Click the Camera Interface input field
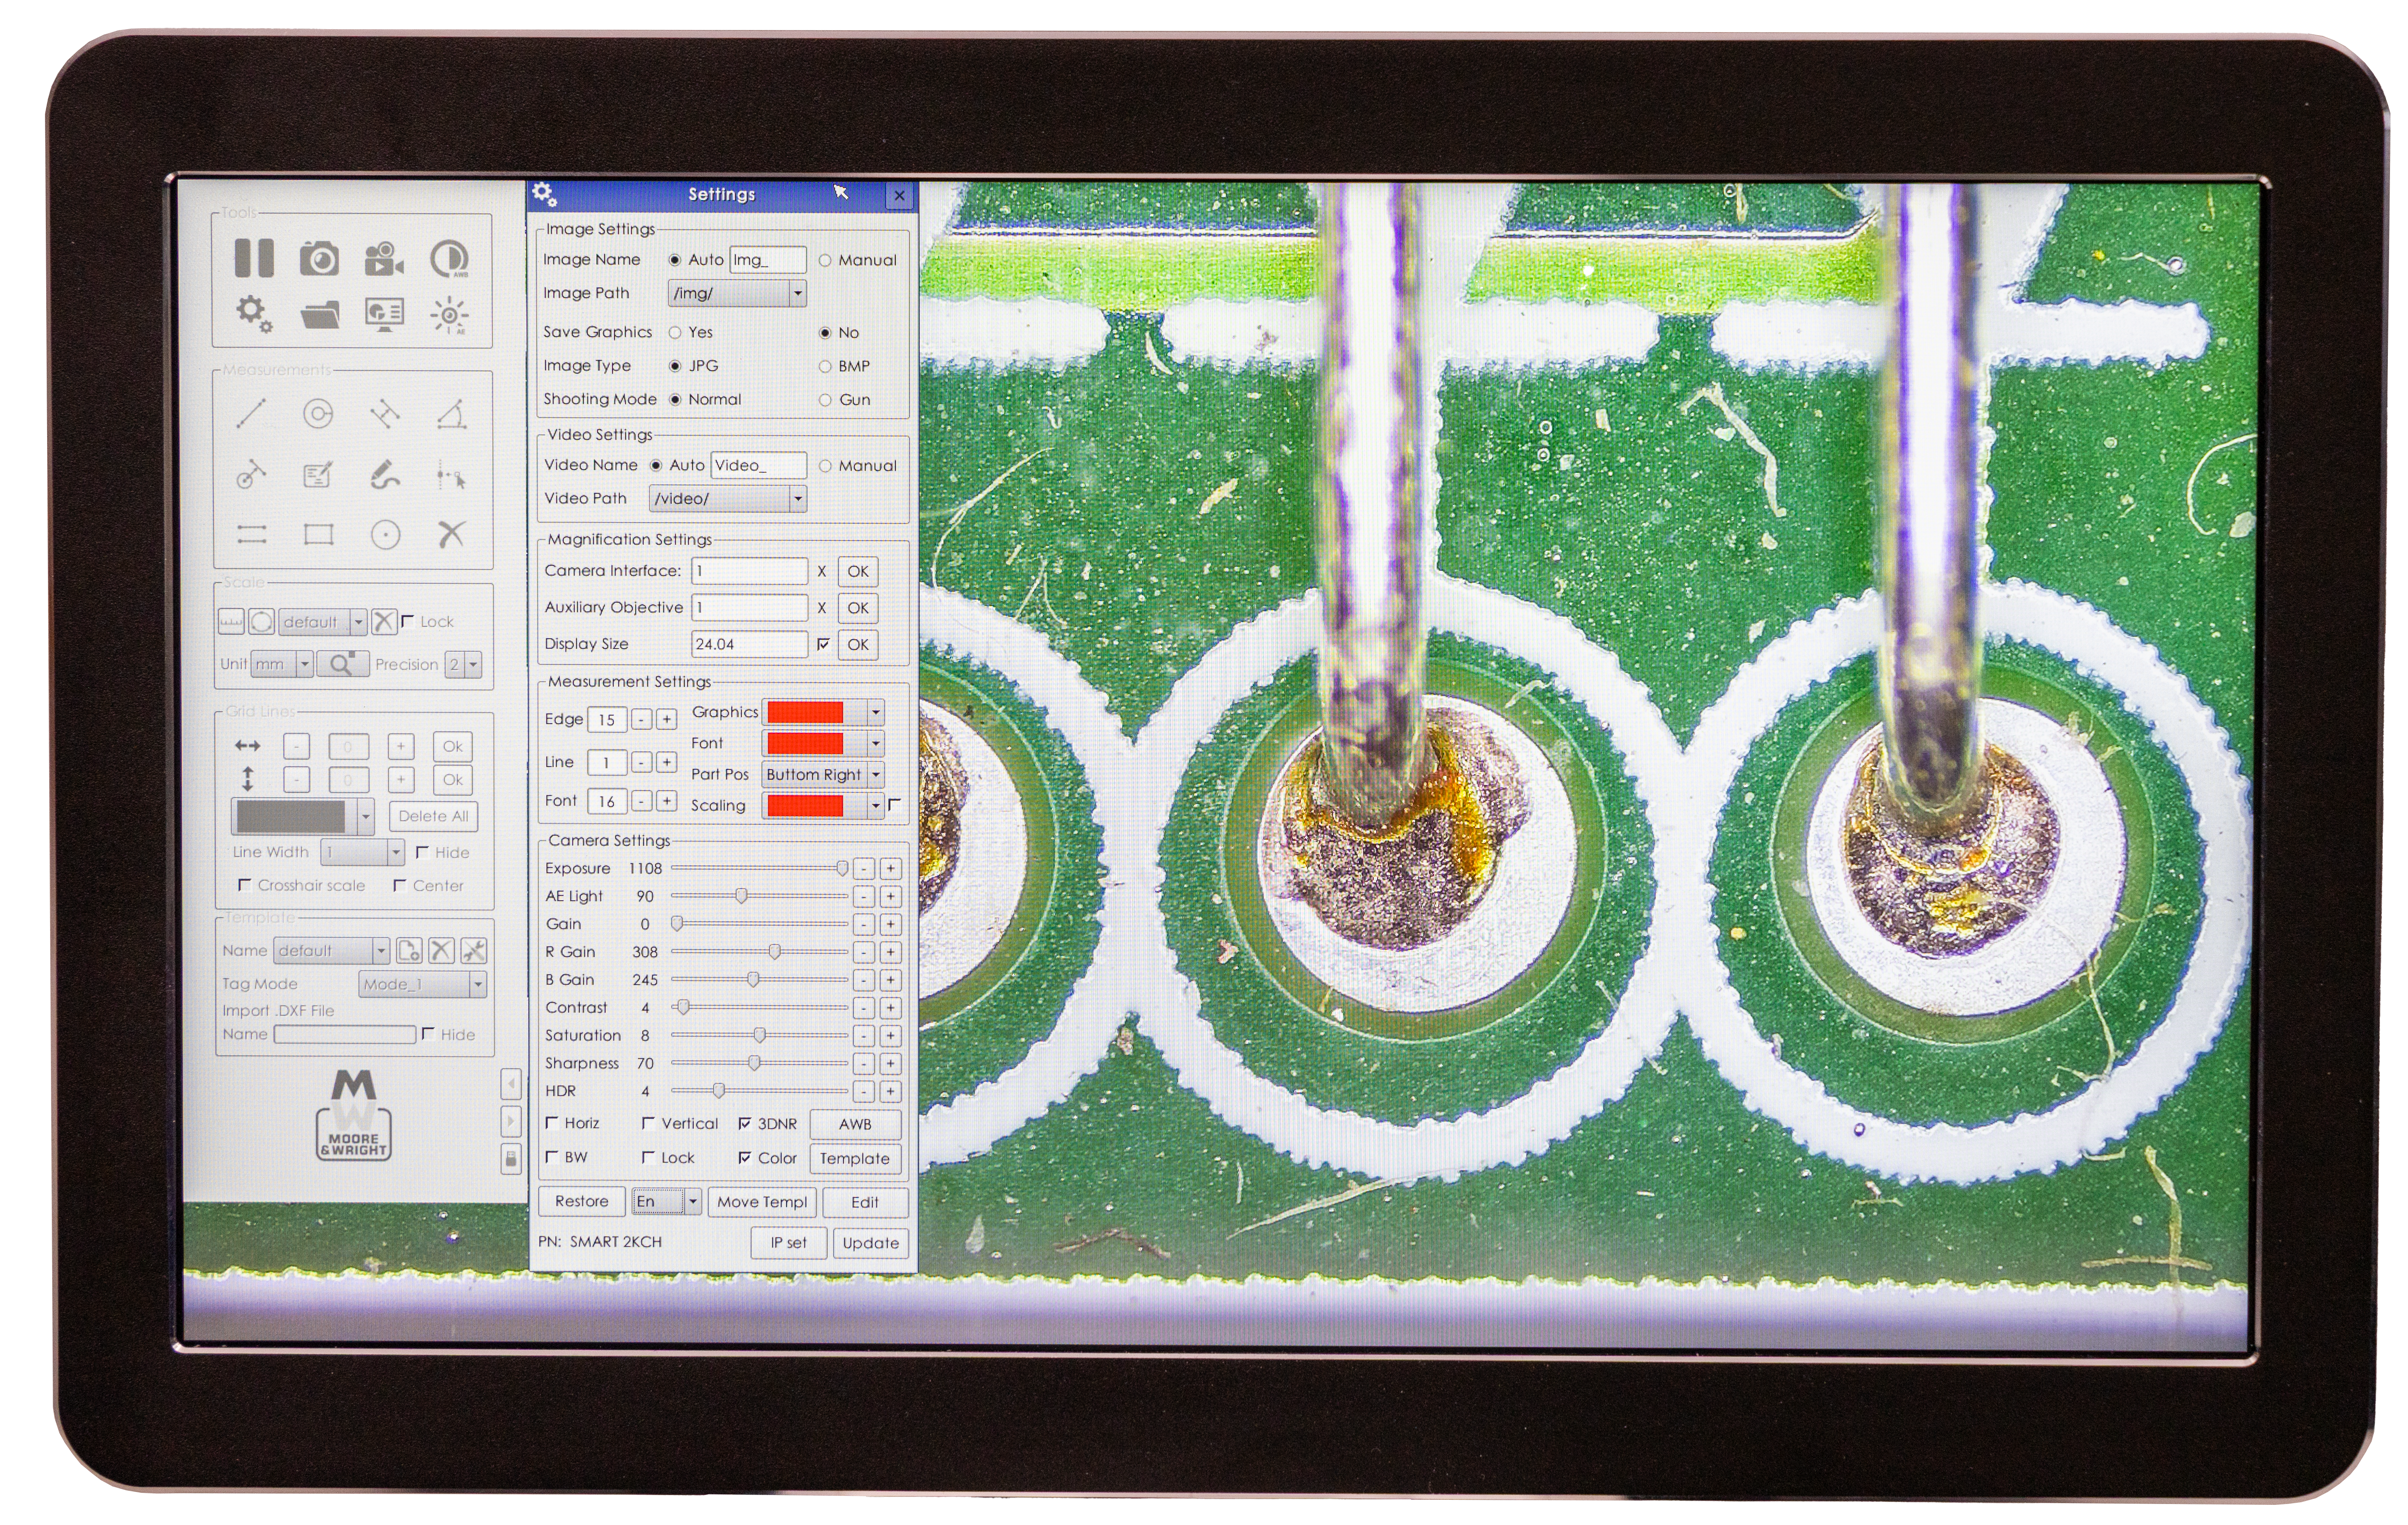The image size is (2408, 1525). click(750, 571)
